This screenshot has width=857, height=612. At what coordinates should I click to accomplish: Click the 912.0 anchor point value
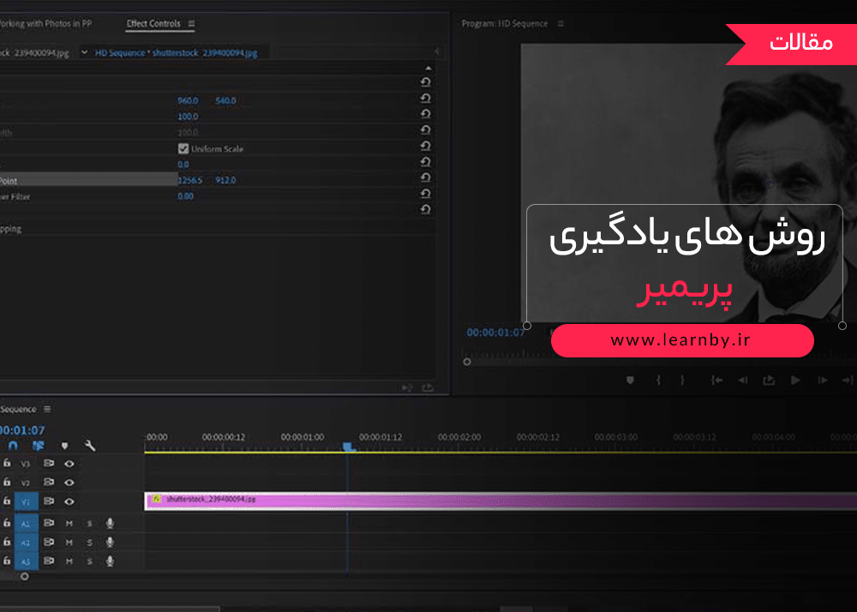(x=225, y=180)
